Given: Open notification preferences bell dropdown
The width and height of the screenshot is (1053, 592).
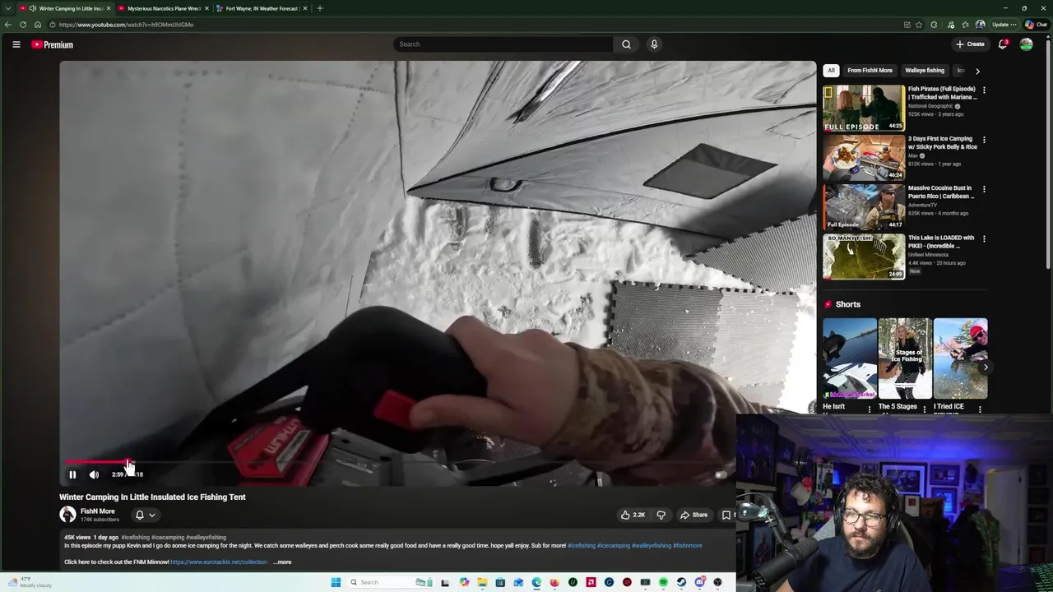Looking at the screenshot, I should (145, 515).
